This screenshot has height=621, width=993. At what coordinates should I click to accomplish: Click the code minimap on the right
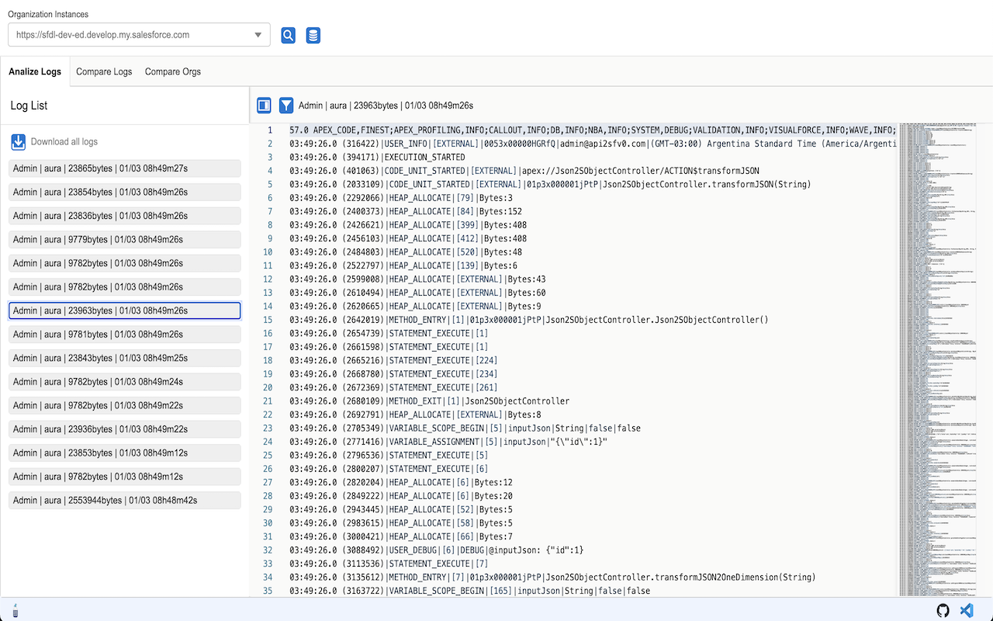point(937,359)
